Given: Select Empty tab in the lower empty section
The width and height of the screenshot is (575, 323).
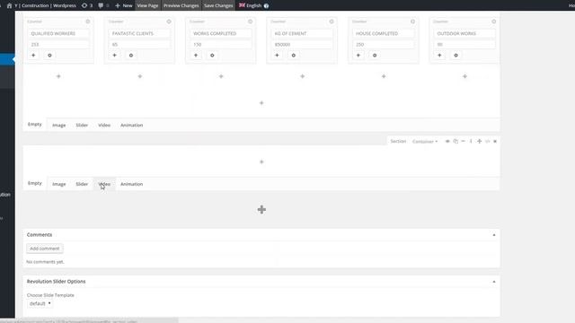Looking at the screenshot, I should coord(35,183).
